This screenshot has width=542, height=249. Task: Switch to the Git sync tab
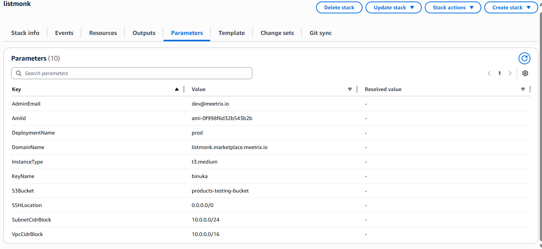tap(321, 33)
